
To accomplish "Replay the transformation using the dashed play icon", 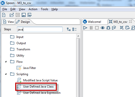I will pos(114,28).
